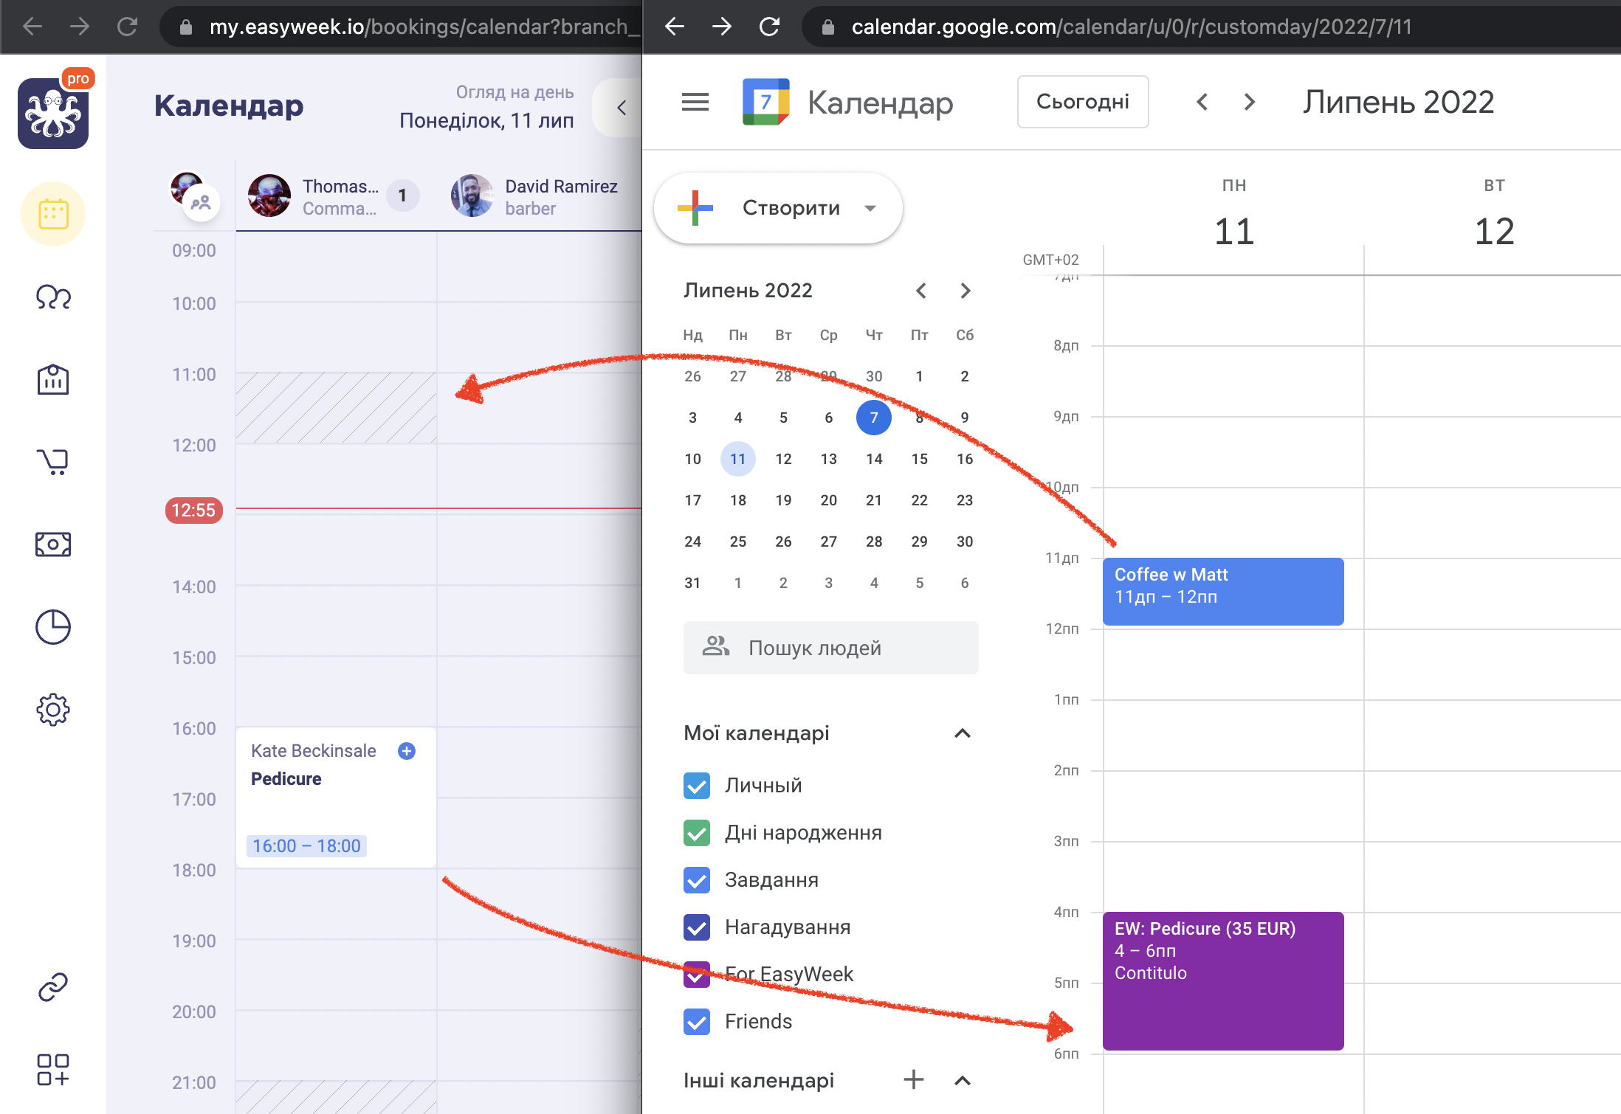
Task: Open the Створити dropdown arrow
Action: tap(871, 208)
